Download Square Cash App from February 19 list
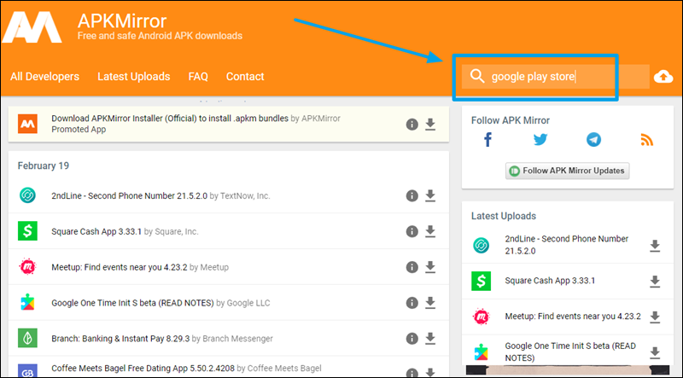Screen dimensions: 683x378 point(430,232)
